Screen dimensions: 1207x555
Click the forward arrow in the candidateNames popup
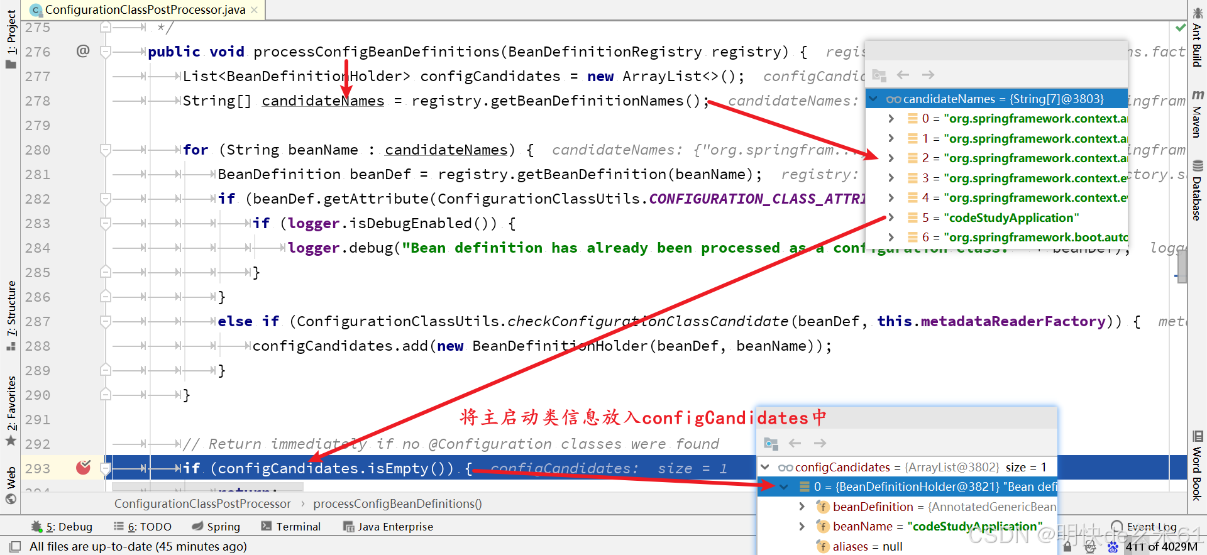[x=928, y=75]
